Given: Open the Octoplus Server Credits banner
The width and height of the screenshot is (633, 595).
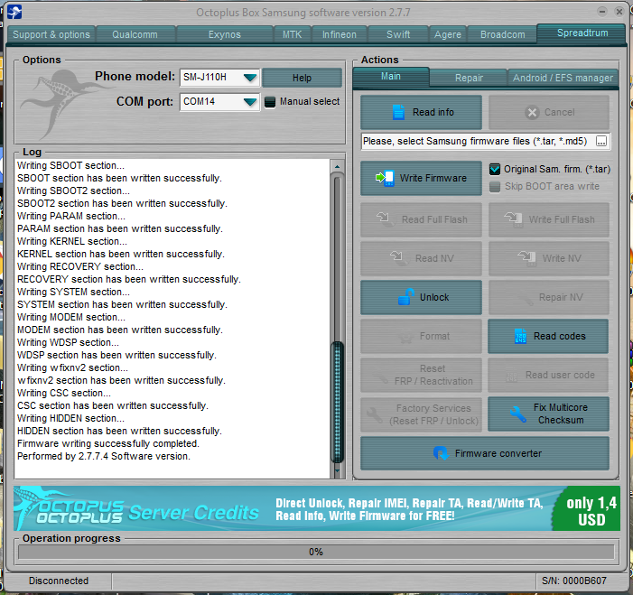Looking at the screenshot, I should pos(316,508).
